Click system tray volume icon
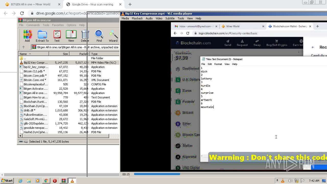 pos(290,181)
